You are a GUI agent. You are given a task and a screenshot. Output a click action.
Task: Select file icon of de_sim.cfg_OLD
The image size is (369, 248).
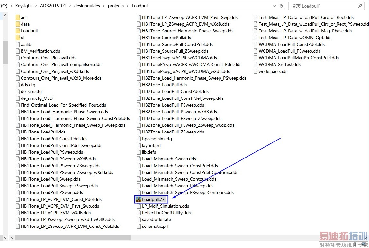[x=18, y=98]
